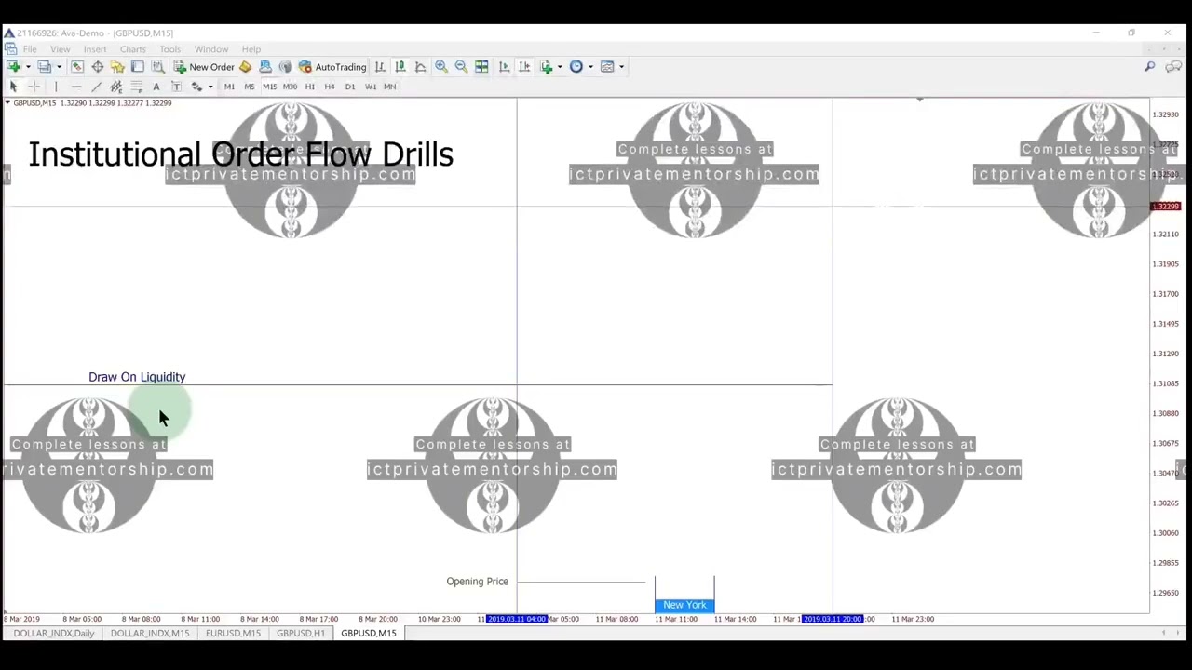1192x670 pixels.
Task: Toggle the Navigator star-folder icon
Action: pos(117,67)
